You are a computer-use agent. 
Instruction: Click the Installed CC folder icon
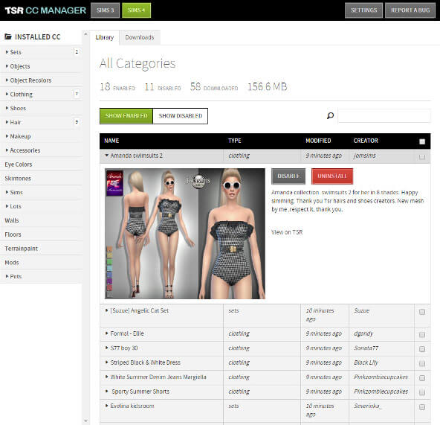click(8, 36)
